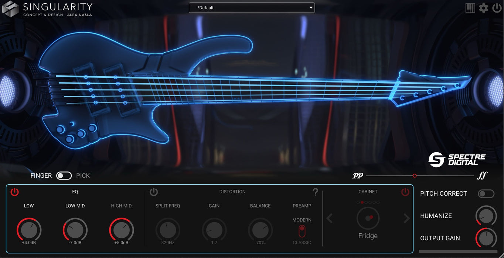Viewport: 504px width, 258px height.
Task: Open the settings gear
Action: click(483, 7)
